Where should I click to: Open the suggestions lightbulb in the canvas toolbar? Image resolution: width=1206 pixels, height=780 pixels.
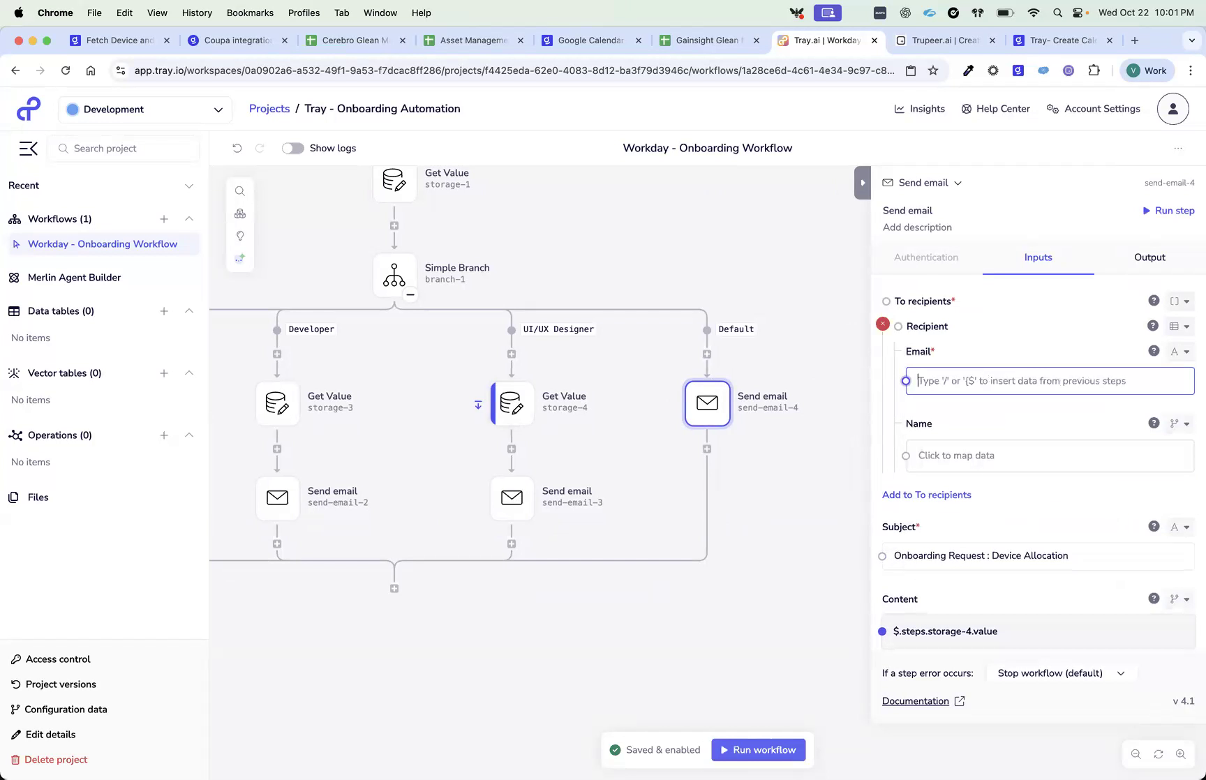point(240,235)
